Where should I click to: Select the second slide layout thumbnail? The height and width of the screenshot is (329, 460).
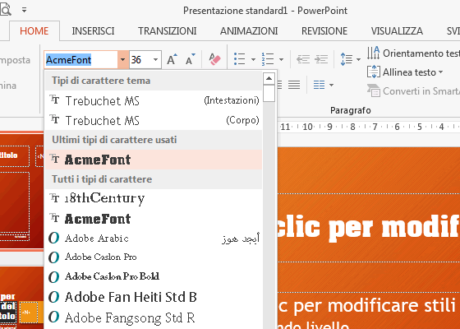[x=21, y=298]
